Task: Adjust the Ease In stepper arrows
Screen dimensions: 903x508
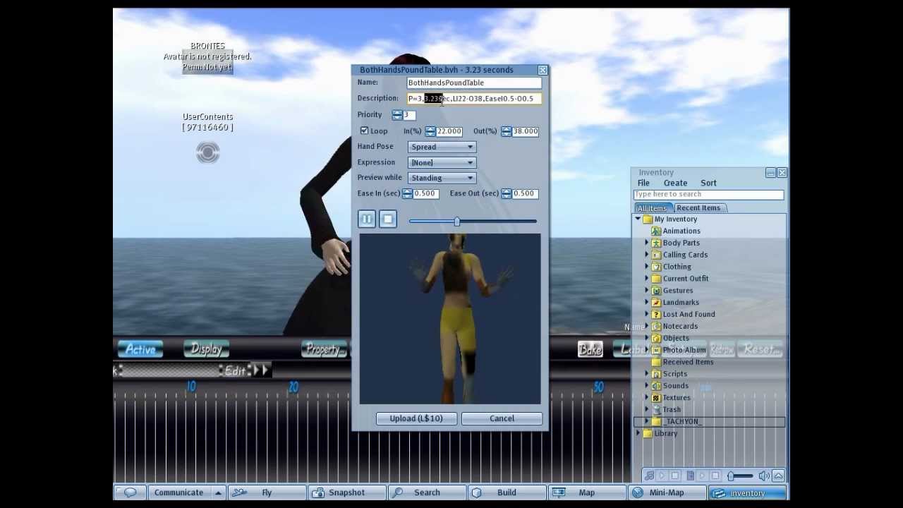Action: pyautogui.click(x=407, y=193)
